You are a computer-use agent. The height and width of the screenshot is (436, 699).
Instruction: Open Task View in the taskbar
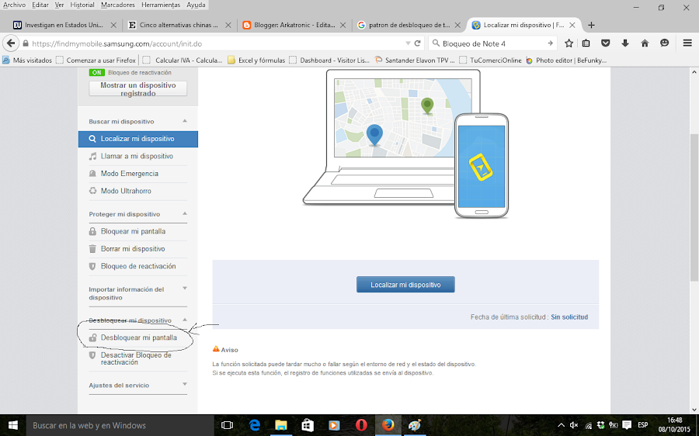pyautogui.click(x=228, y=425)
